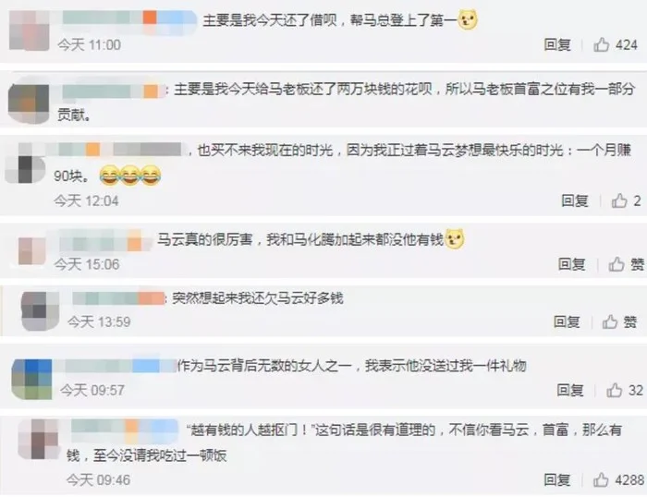Like the 09:46 comment with 4288 likes
The image size is (647, 497).
point(601,479)
